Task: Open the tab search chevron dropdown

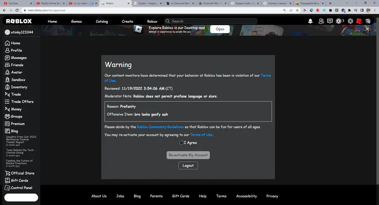Action: tap(347, 3)
